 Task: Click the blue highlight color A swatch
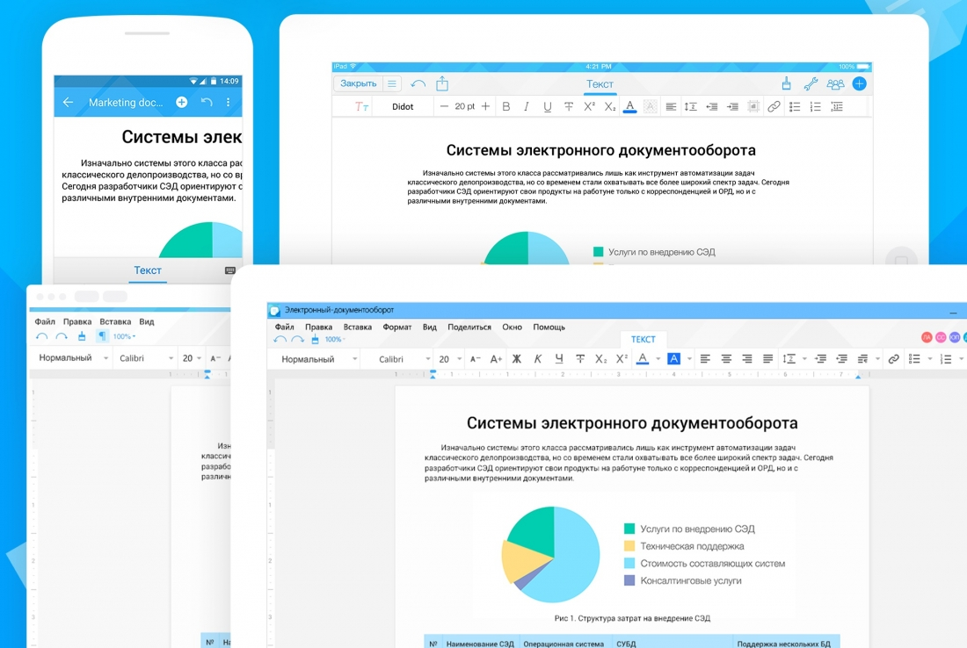click(673, 358)
